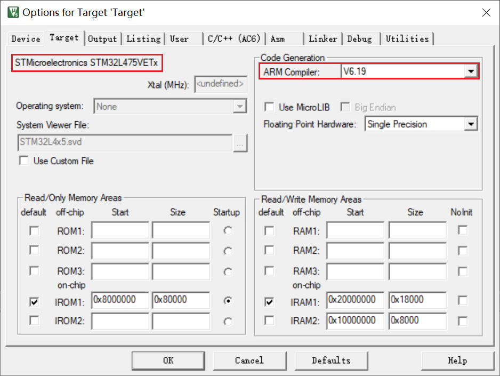
Task: Click the System Viewer File field
Action: (x=125, y=142)
